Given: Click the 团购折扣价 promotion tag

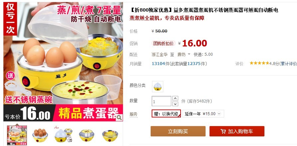Looking at the screenshot, I should pos(163,43).
